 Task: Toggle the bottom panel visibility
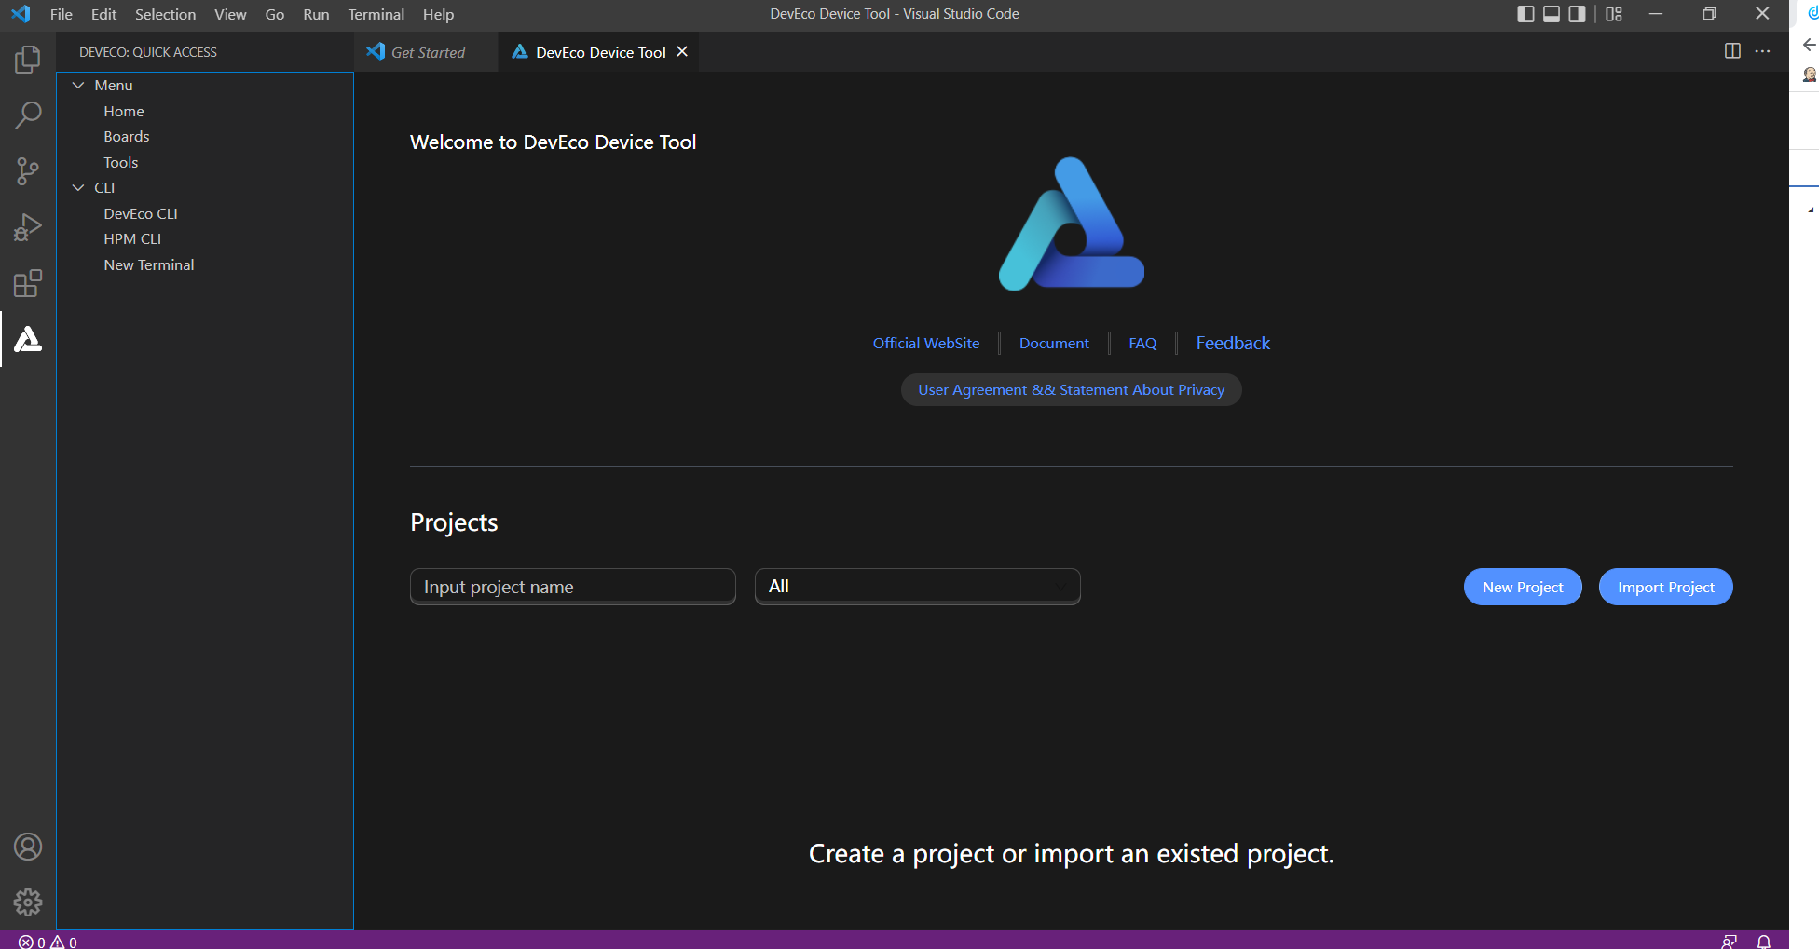tap(1552, 14)
